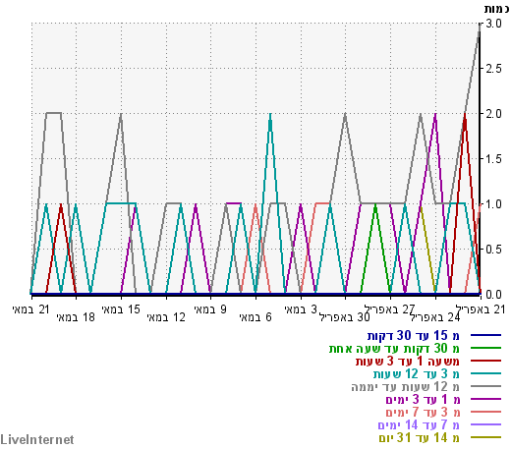This screenshot has height=449, width=511.
Task: Click the y-axis value 3.0
Action: [493, 24]
